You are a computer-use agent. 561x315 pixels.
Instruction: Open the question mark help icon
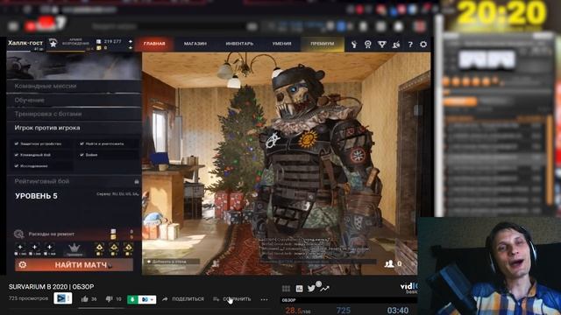(410, 45)
